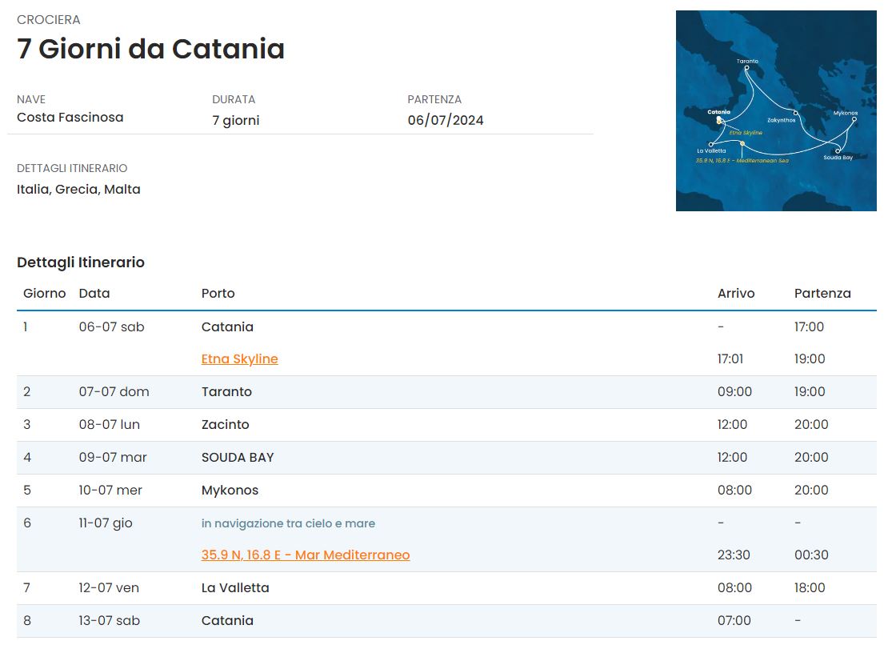This screenshot has height=649, width=896.
Task: Click departure time '00:30' at Mar Mediterraneo
Action: 811,555
